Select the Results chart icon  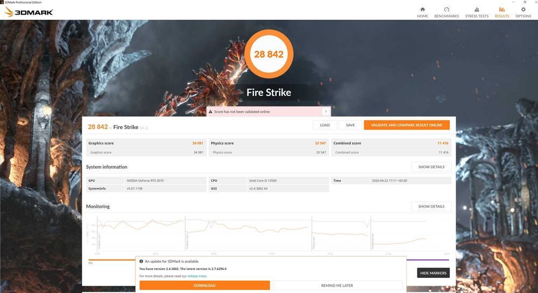tap(501, 10)
